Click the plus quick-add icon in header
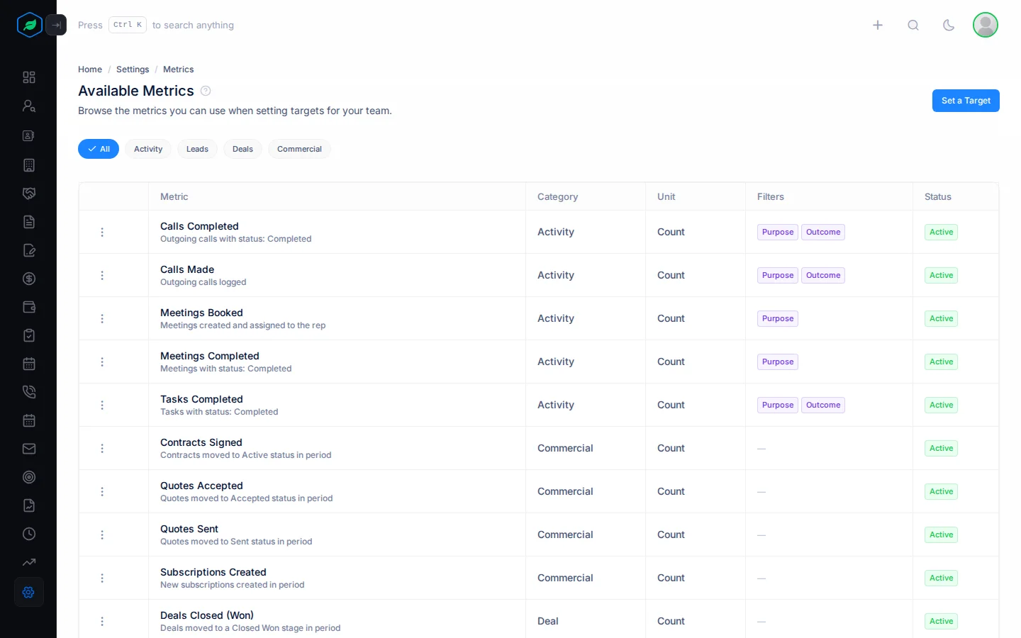This screenshot has height=638, width=1021. [878, 25]
